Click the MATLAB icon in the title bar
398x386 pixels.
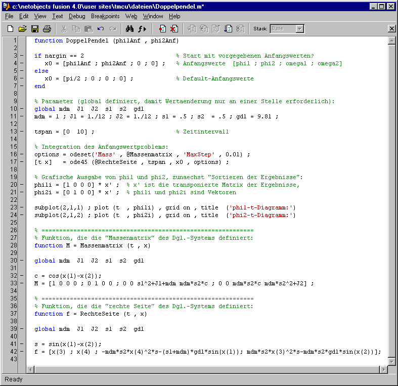tap(7, 7)
